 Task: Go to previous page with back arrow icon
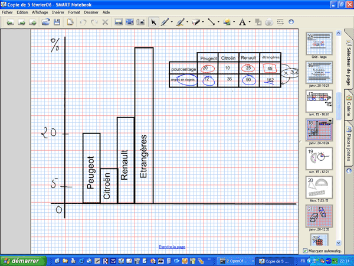coord(10,22)
